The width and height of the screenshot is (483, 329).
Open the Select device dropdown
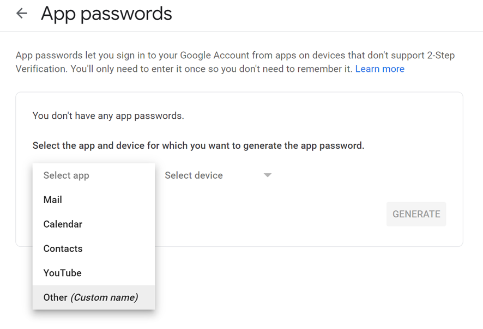(194, 175)
